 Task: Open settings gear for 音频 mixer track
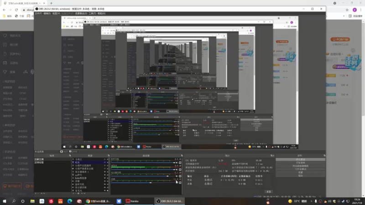pos(180,183)
